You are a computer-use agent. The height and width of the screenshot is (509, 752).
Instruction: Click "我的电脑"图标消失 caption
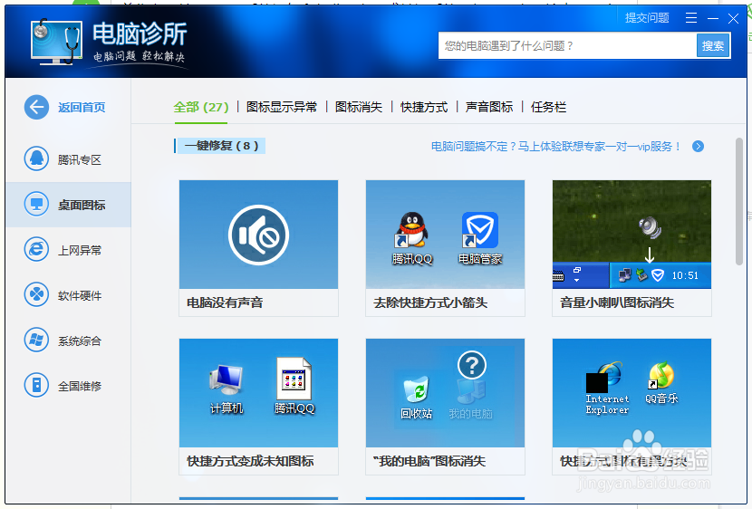coord(429,461)
